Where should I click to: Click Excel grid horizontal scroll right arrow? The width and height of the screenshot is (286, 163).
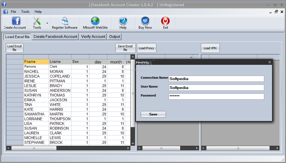pos(128,148)
